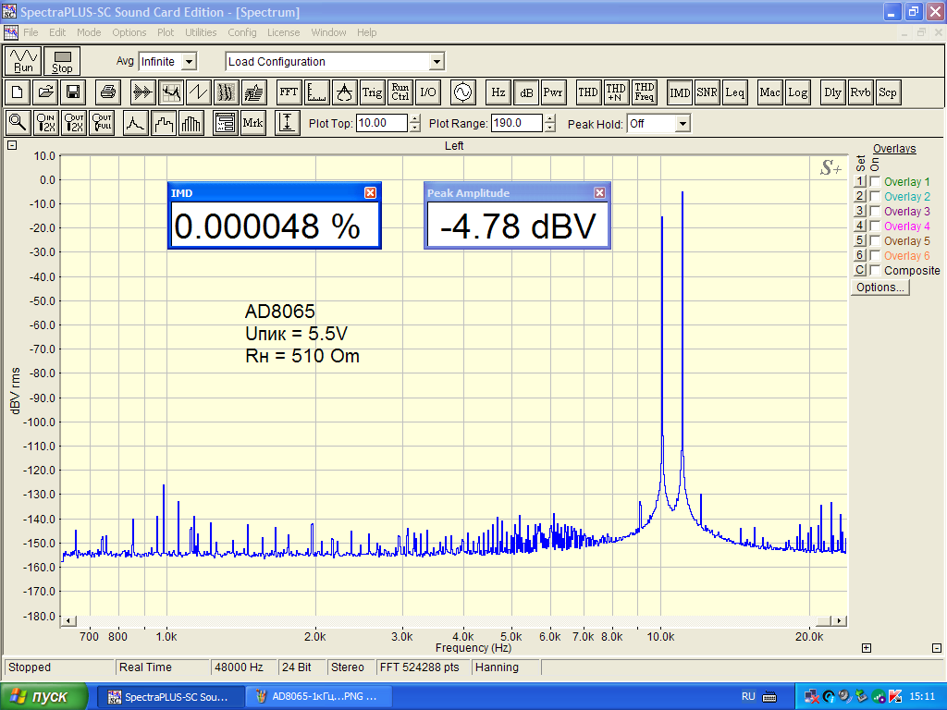Click the Plot Top input field
The width and height of the screenshot is (947, 710).
pos(381,123)
